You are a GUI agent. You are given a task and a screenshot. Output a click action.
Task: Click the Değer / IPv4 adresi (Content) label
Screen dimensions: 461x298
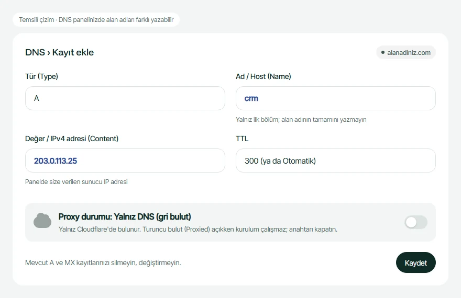[x=72, y=139]
